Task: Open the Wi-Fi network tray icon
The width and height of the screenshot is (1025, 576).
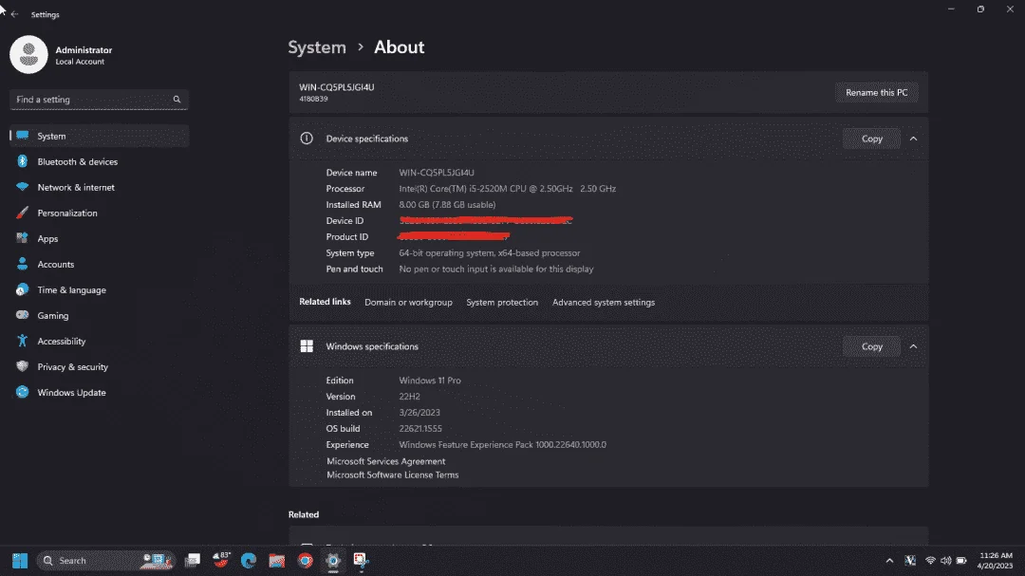Action: coord(930,560)
